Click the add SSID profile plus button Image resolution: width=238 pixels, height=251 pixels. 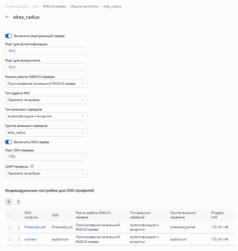[9, 202]
